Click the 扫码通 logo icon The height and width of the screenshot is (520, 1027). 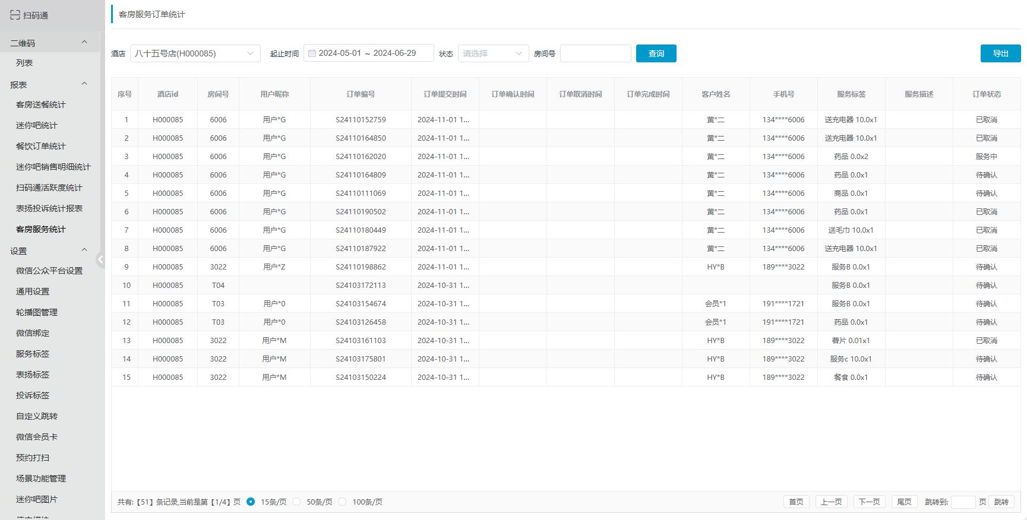(x=15, y=15)
